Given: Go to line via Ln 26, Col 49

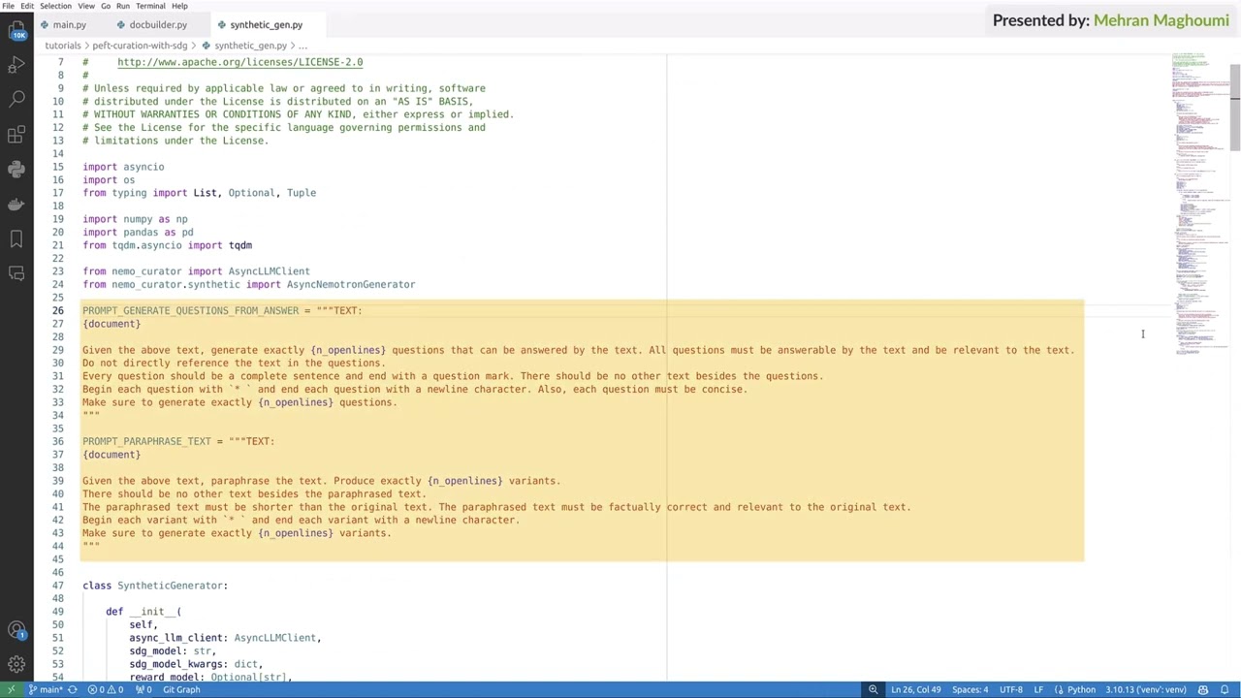Looking at the screenshot, I should [915, 689].
